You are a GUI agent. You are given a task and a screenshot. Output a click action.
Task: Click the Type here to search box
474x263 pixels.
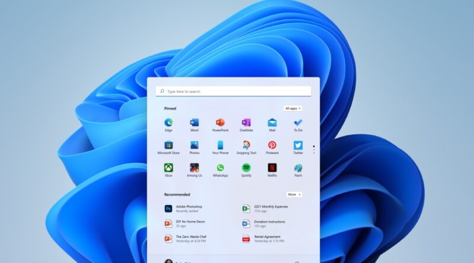233,91
